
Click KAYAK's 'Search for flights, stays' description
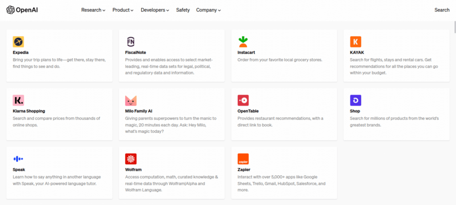coord(394,67)
